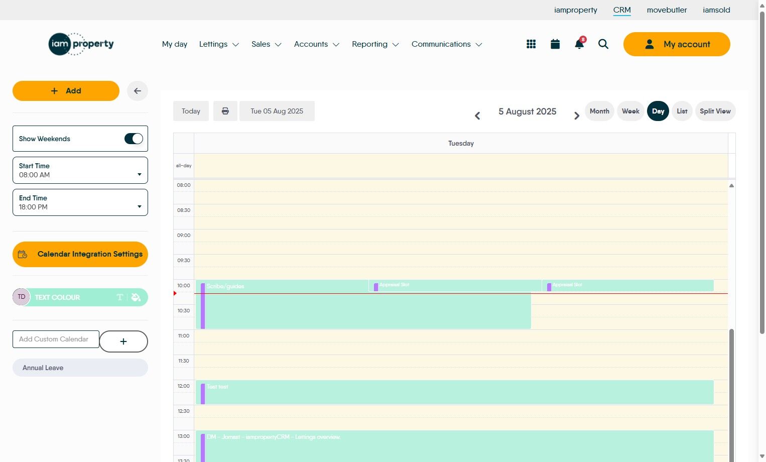Viewport: 766px width, 462px height.
Task: Select the Annual Leave calendar
Action: [x=80, y=368]
